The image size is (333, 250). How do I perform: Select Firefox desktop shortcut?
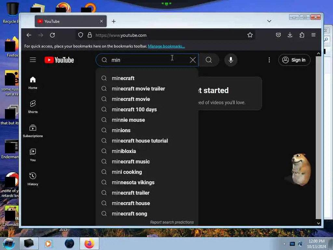click(12, 47)
